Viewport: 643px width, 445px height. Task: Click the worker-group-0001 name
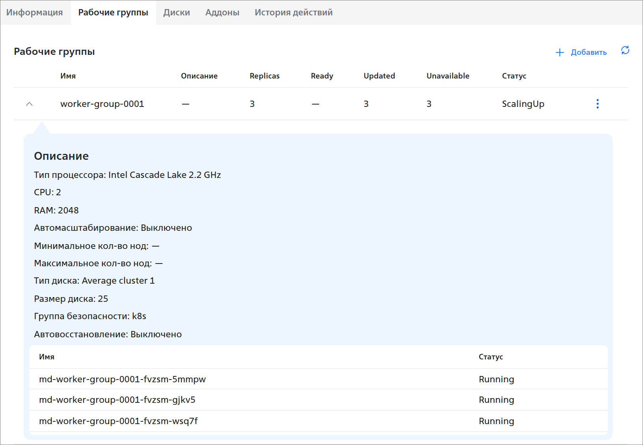(102, 104)
